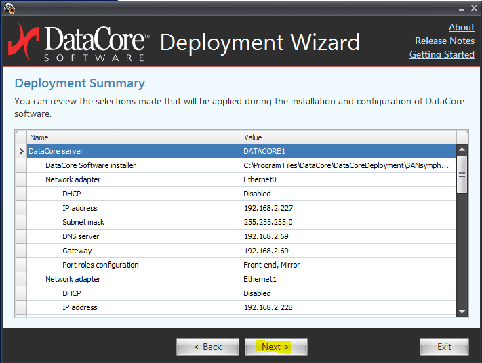
Task: Select the DataCore server row
Action: pyautogui.click(x=134, y=151)
